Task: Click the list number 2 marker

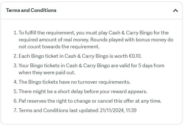Action: point(15,56)
